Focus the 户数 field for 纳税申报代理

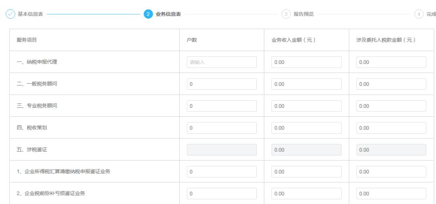tap(222, 62)
